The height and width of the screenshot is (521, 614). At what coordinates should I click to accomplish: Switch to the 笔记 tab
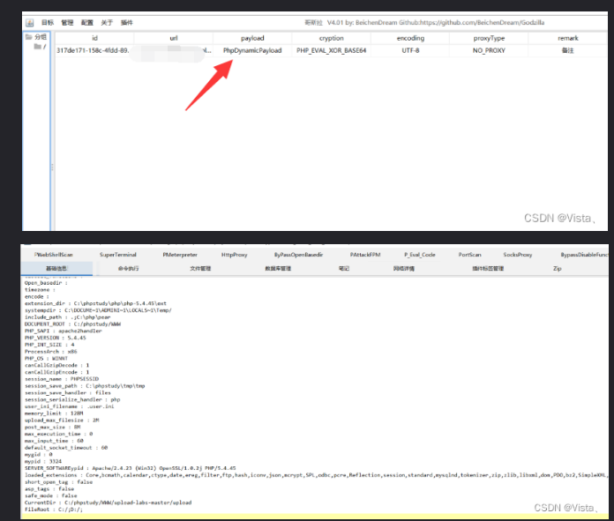(344, 269)
